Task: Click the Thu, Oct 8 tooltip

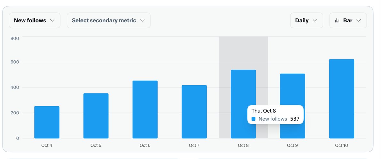Action: tap(275, 115)
